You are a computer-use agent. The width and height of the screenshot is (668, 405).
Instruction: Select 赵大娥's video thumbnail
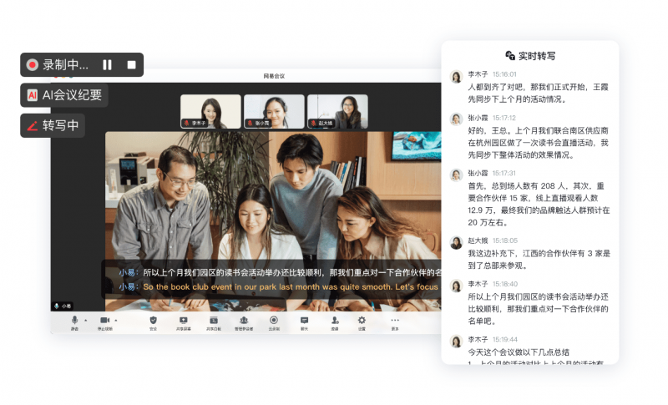(x=337, y=111)
